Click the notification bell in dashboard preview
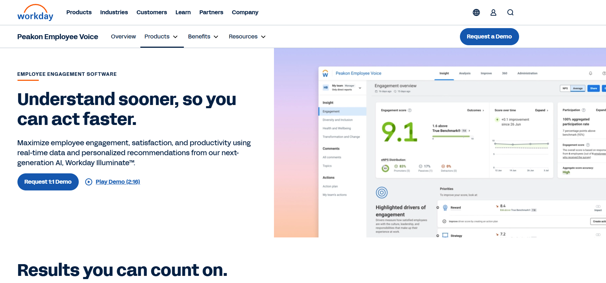Screen dimensions: 606x283 coord(590,73)
